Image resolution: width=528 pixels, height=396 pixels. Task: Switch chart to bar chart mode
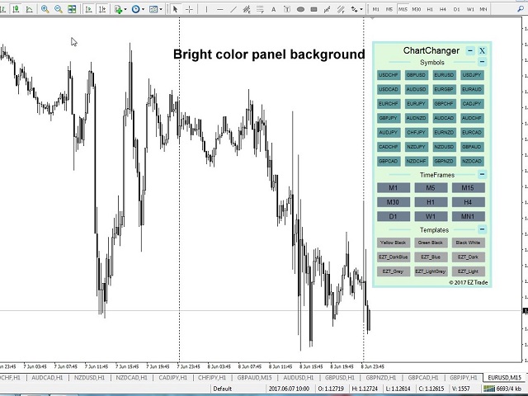pos(2,9)
